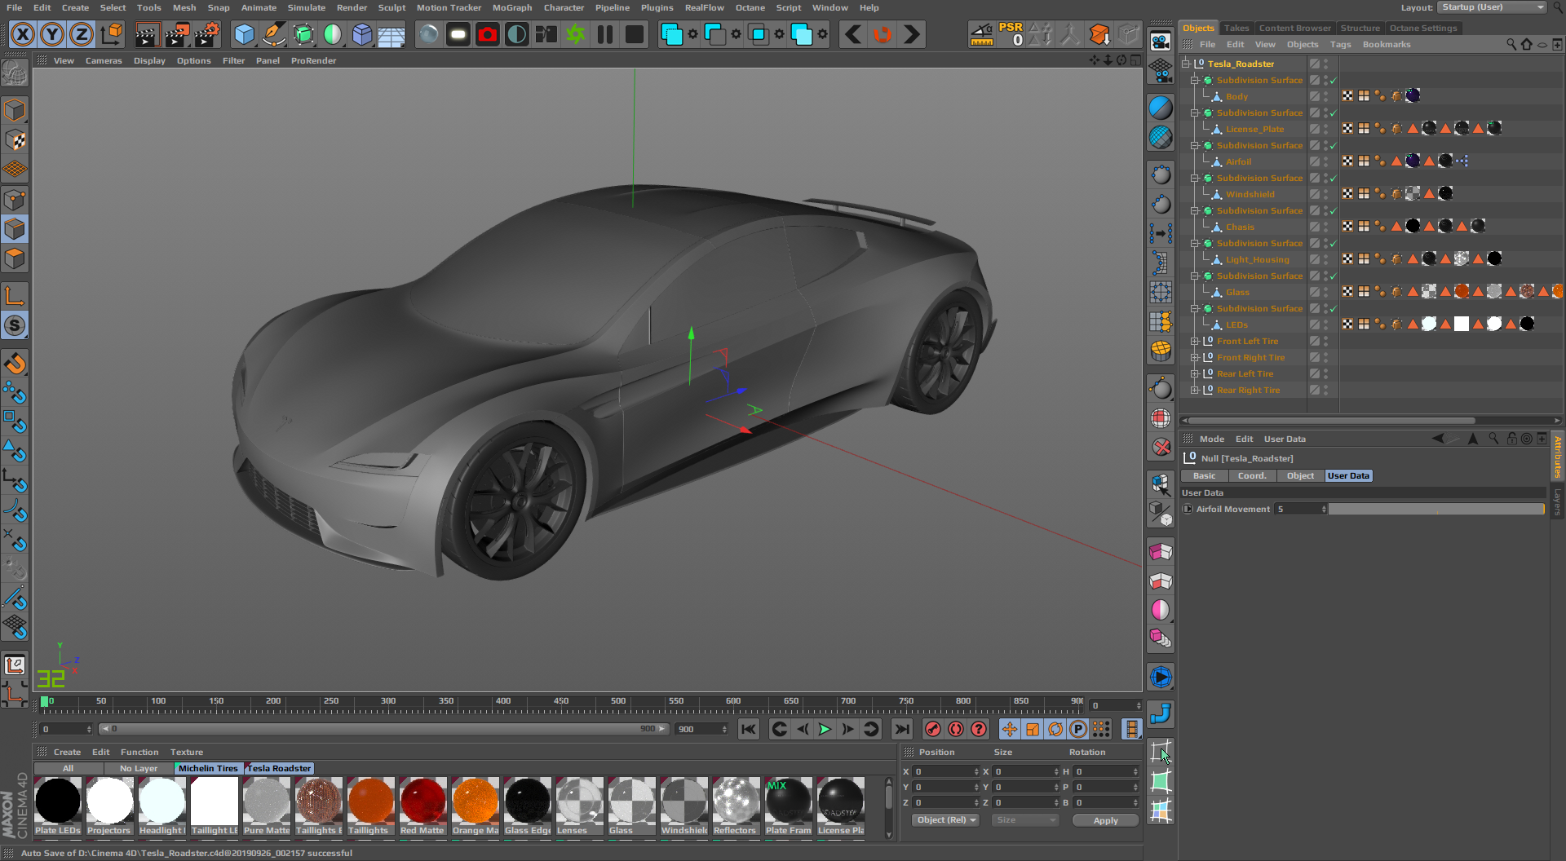Click the Render View clapperboard icon

click(147, 34)
